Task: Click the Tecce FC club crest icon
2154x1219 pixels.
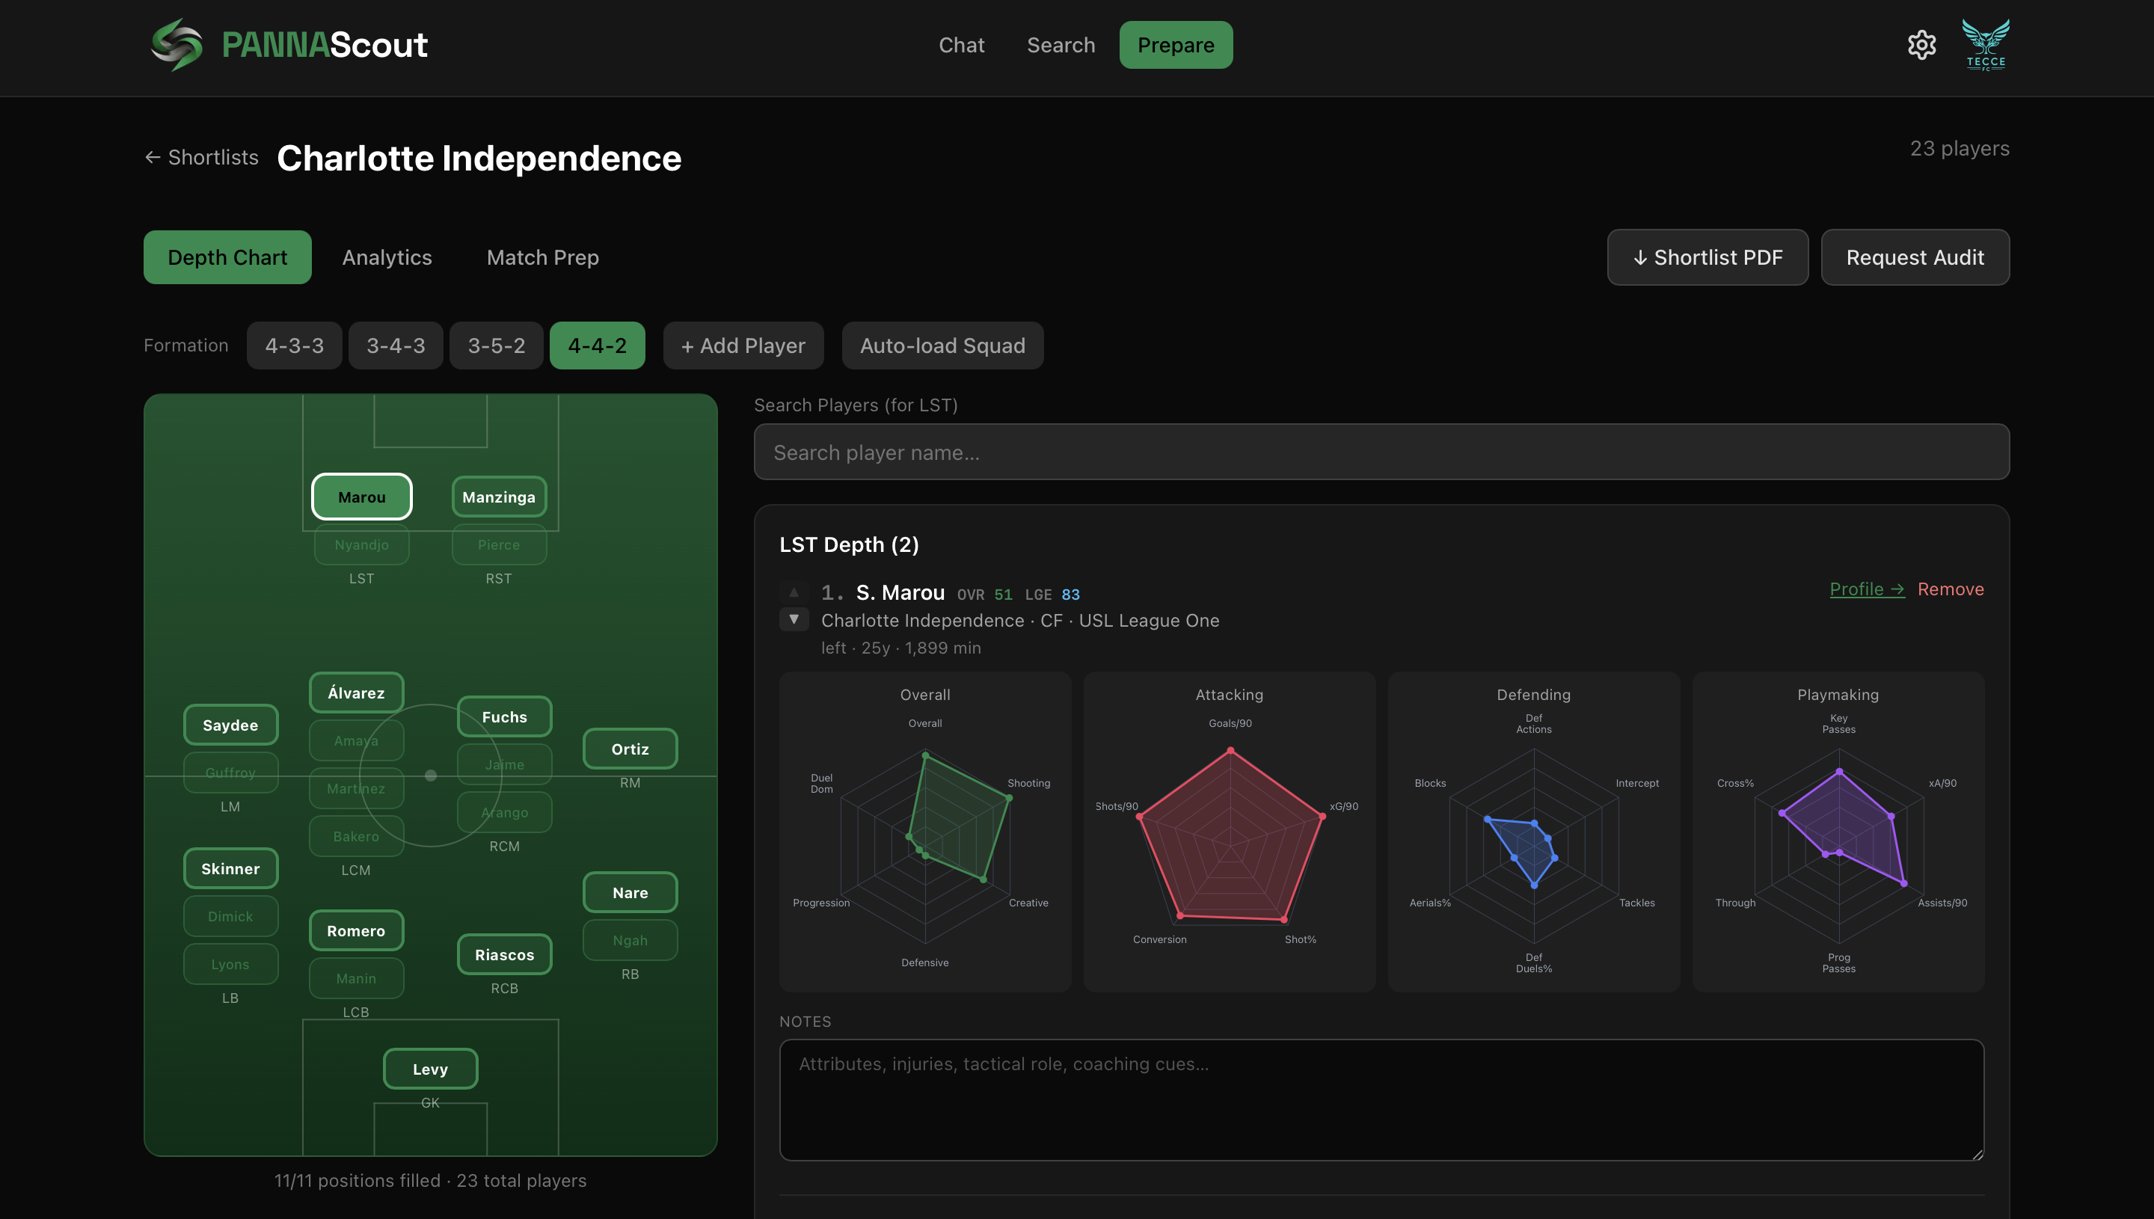Action: coord(1986,45)
